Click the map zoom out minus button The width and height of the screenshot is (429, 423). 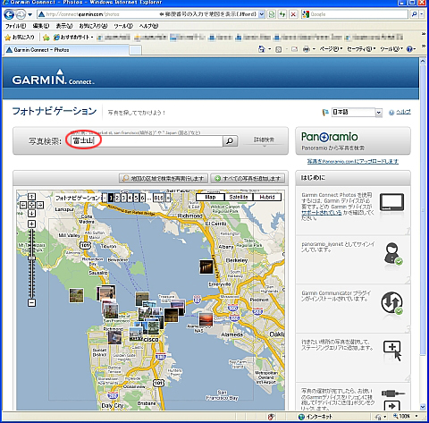[x=31, y=303]
